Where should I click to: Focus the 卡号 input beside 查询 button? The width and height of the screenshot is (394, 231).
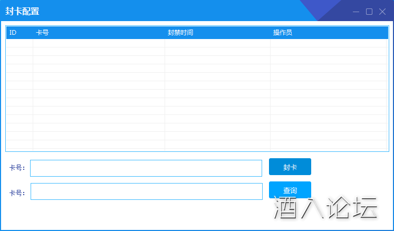point(146,191)
